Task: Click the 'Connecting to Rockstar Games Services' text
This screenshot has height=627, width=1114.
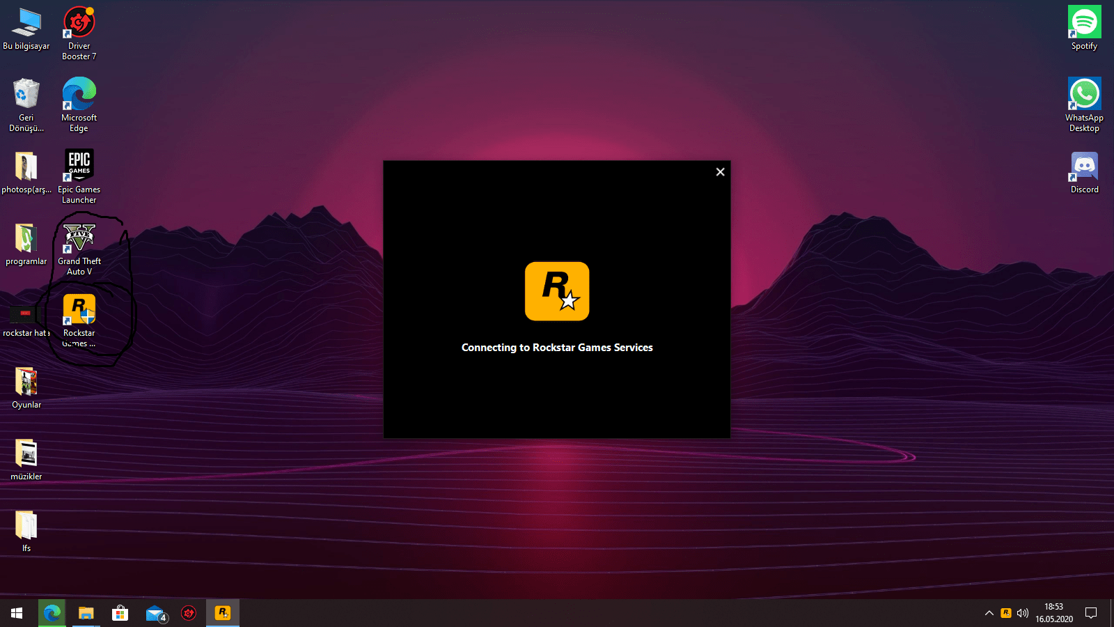Action: 557,348
